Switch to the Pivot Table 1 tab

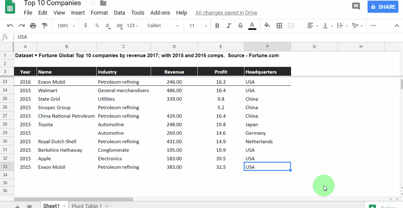[87, 206]
